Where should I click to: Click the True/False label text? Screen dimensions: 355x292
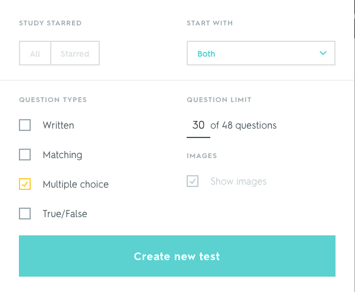pyautogui.click(x=65, y=214)
